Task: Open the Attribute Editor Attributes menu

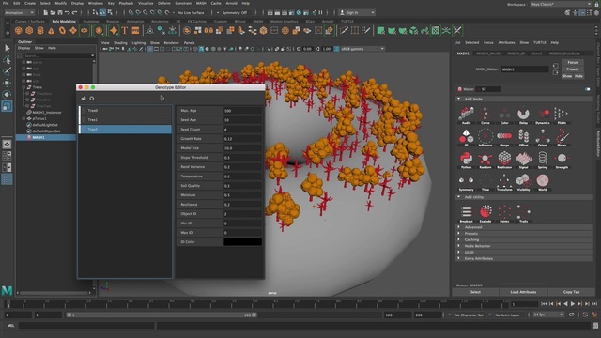Action: (506, 42)
